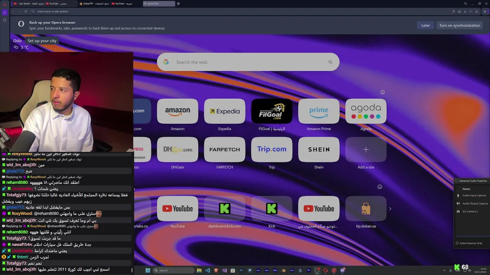Click the magnifier in the web search box
Image resolution: width=490 pixels, height=275 pixels.
[x=330, y=62]
